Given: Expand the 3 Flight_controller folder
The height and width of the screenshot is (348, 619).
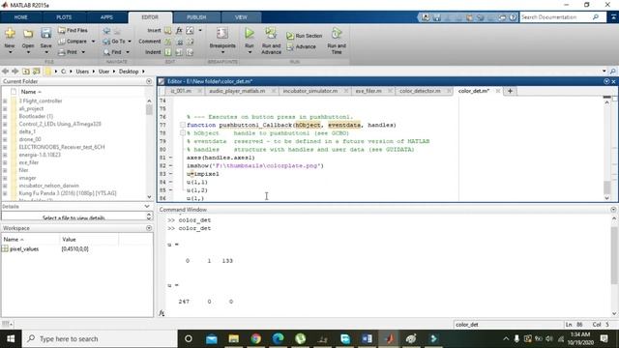Looking at the screenshot, I should (5, 101).
